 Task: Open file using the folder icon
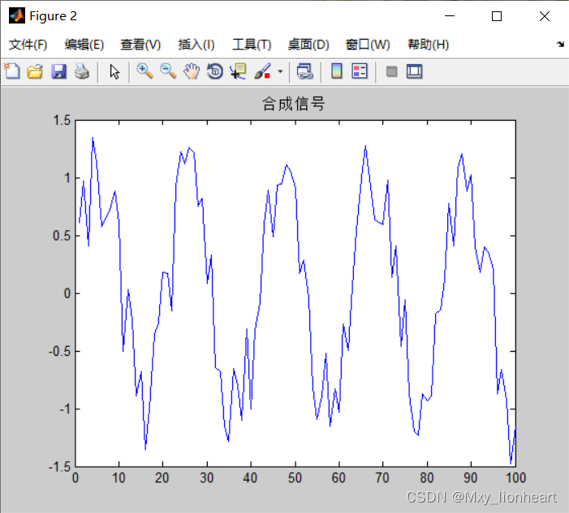point(35,71)
